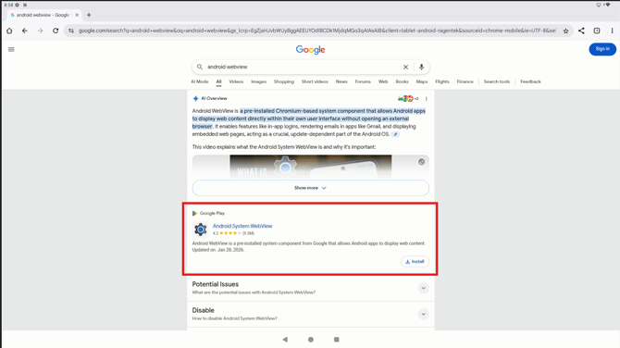620x348 pixels.
Task: Click the Google Play source label
Action: coord(208,213)
